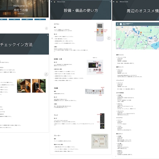Select the orange pin on the map
The width and height of the screenshot is (159, 159).
tap(141, 33)
